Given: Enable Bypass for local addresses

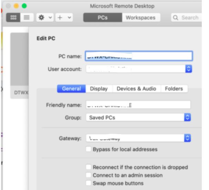Looking at the screenshot, I should tap(88, 149).
